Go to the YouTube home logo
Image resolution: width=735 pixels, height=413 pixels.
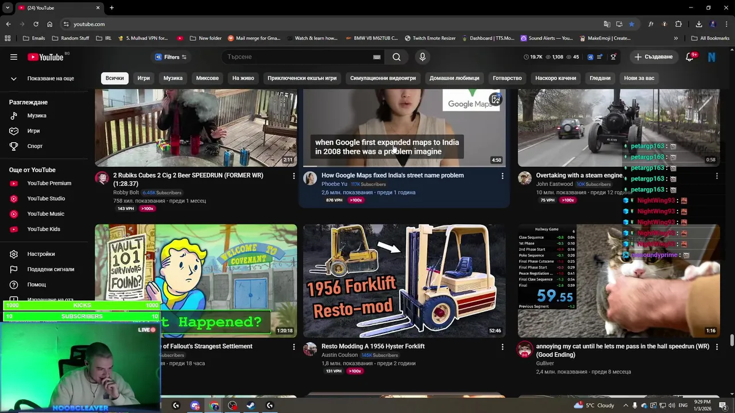click(45, 57)
